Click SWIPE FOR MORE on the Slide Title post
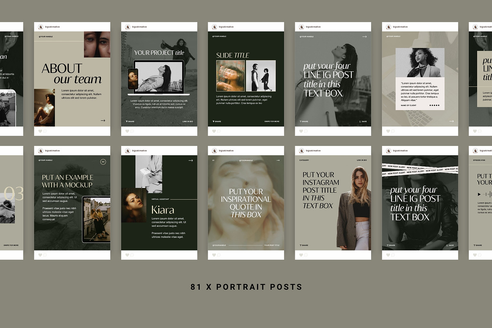This screenshot has width=492, height=328. [272, 121]
